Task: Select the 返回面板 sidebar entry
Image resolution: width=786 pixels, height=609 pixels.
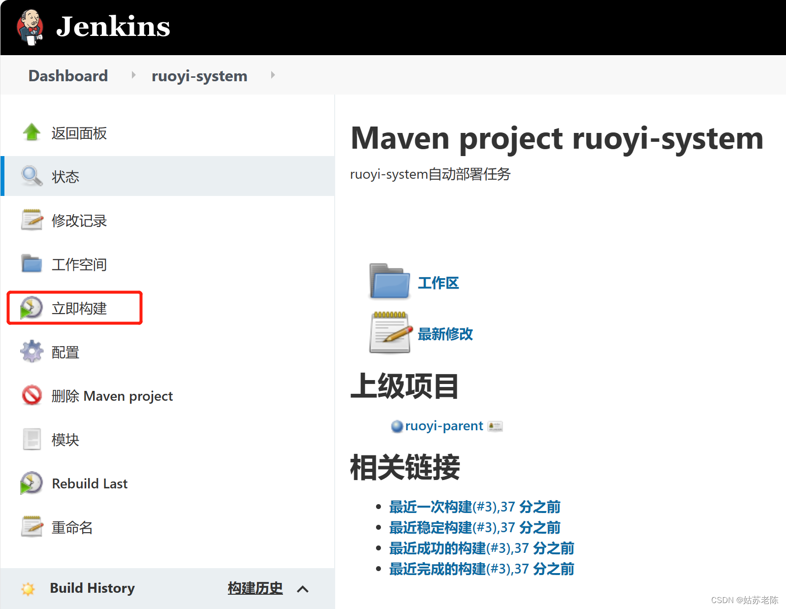Action: click(x=79, y=133)
